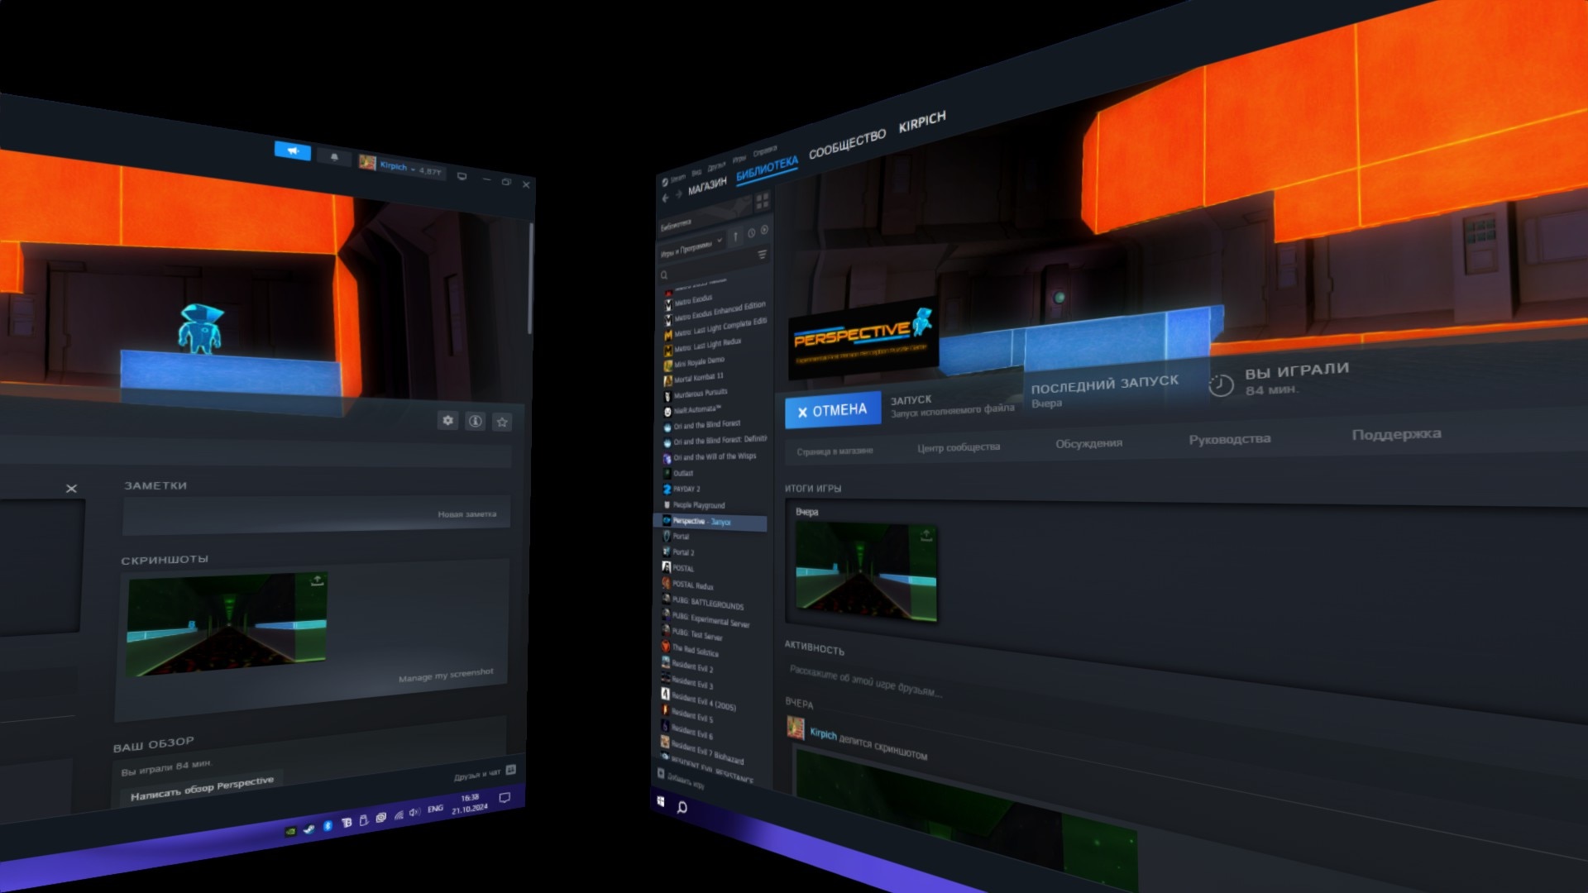Open the clock showing 16:38
The image size is (1588, 893).
pos(470,804)
